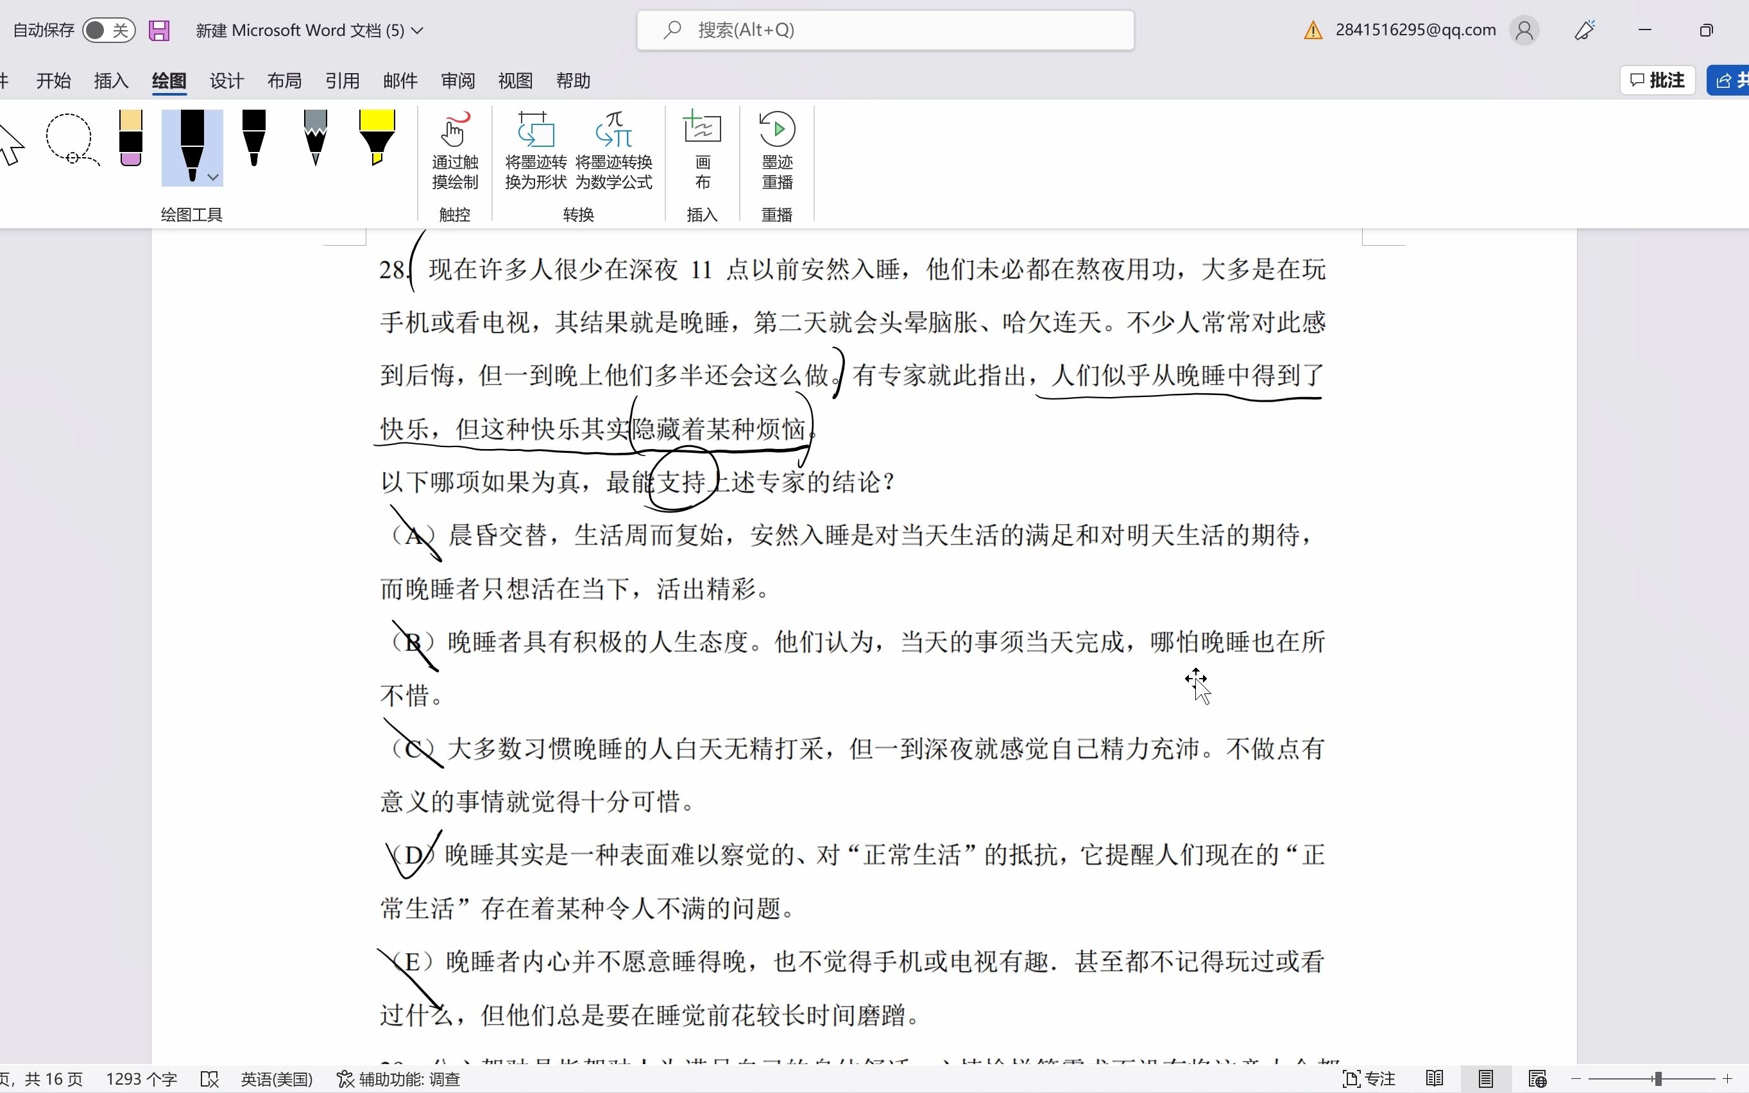Viewport: 1749px width, 1093px height.
Task: Convert ink to math equation
Action: click(x=614, y=150)
